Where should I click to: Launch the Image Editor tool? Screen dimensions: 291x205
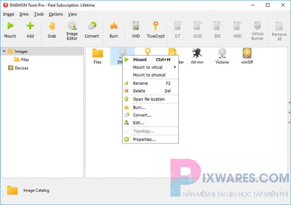coord(72,30)
